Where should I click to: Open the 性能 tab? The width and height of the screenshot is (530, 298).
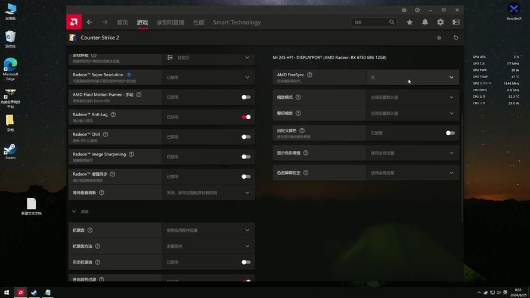[199, 22]
